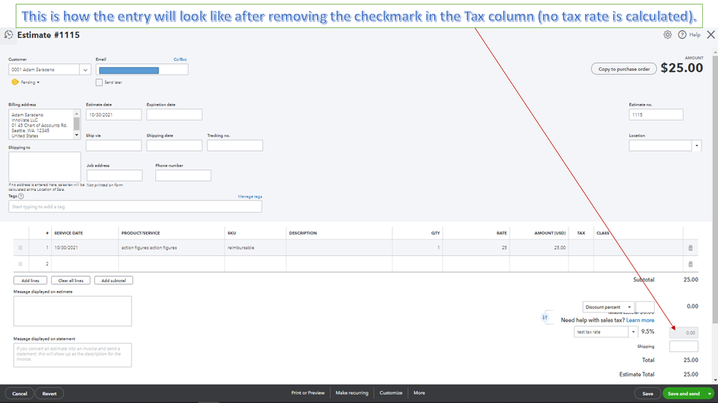Click the Tags info icon
The image size is (718, 403).
[21, 196]
